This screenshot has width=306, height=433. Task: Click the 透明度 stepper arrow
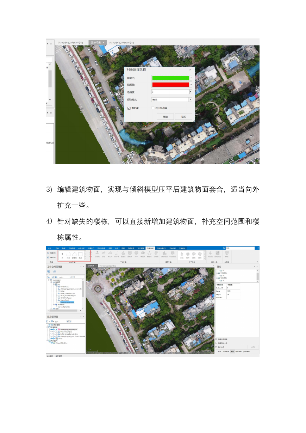point(191,92)
